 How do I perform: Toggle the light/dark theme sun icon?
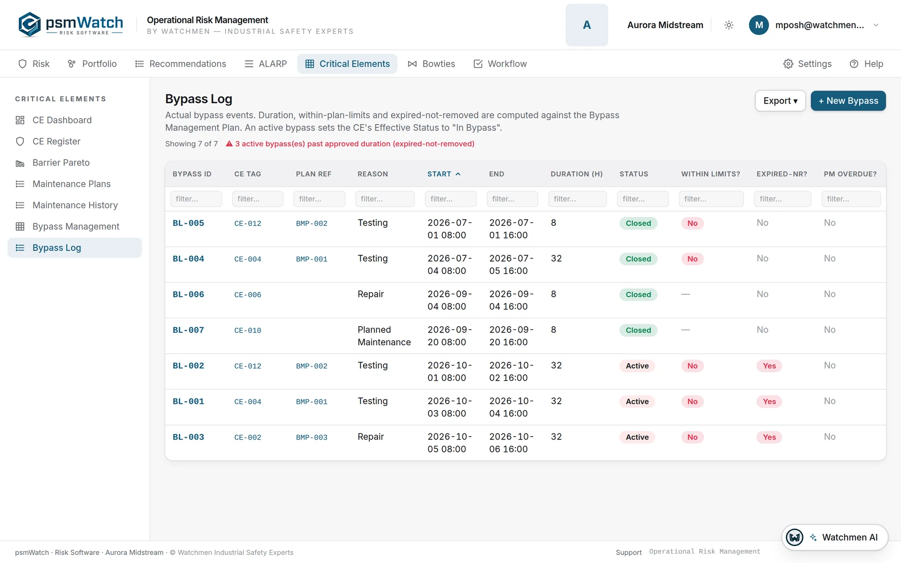pos(729,25)
